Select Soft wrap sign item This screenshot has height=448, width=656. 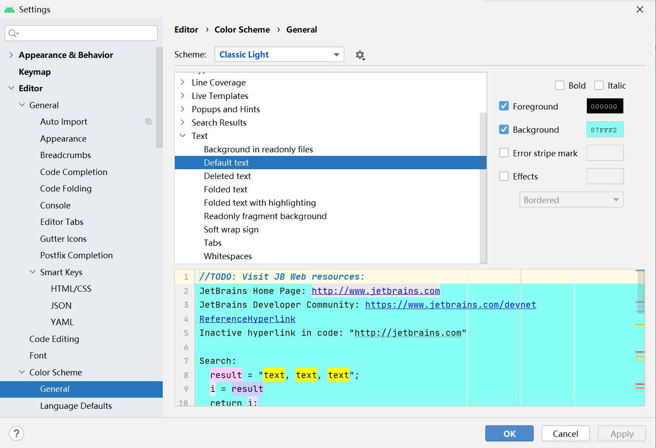point(231,229)
